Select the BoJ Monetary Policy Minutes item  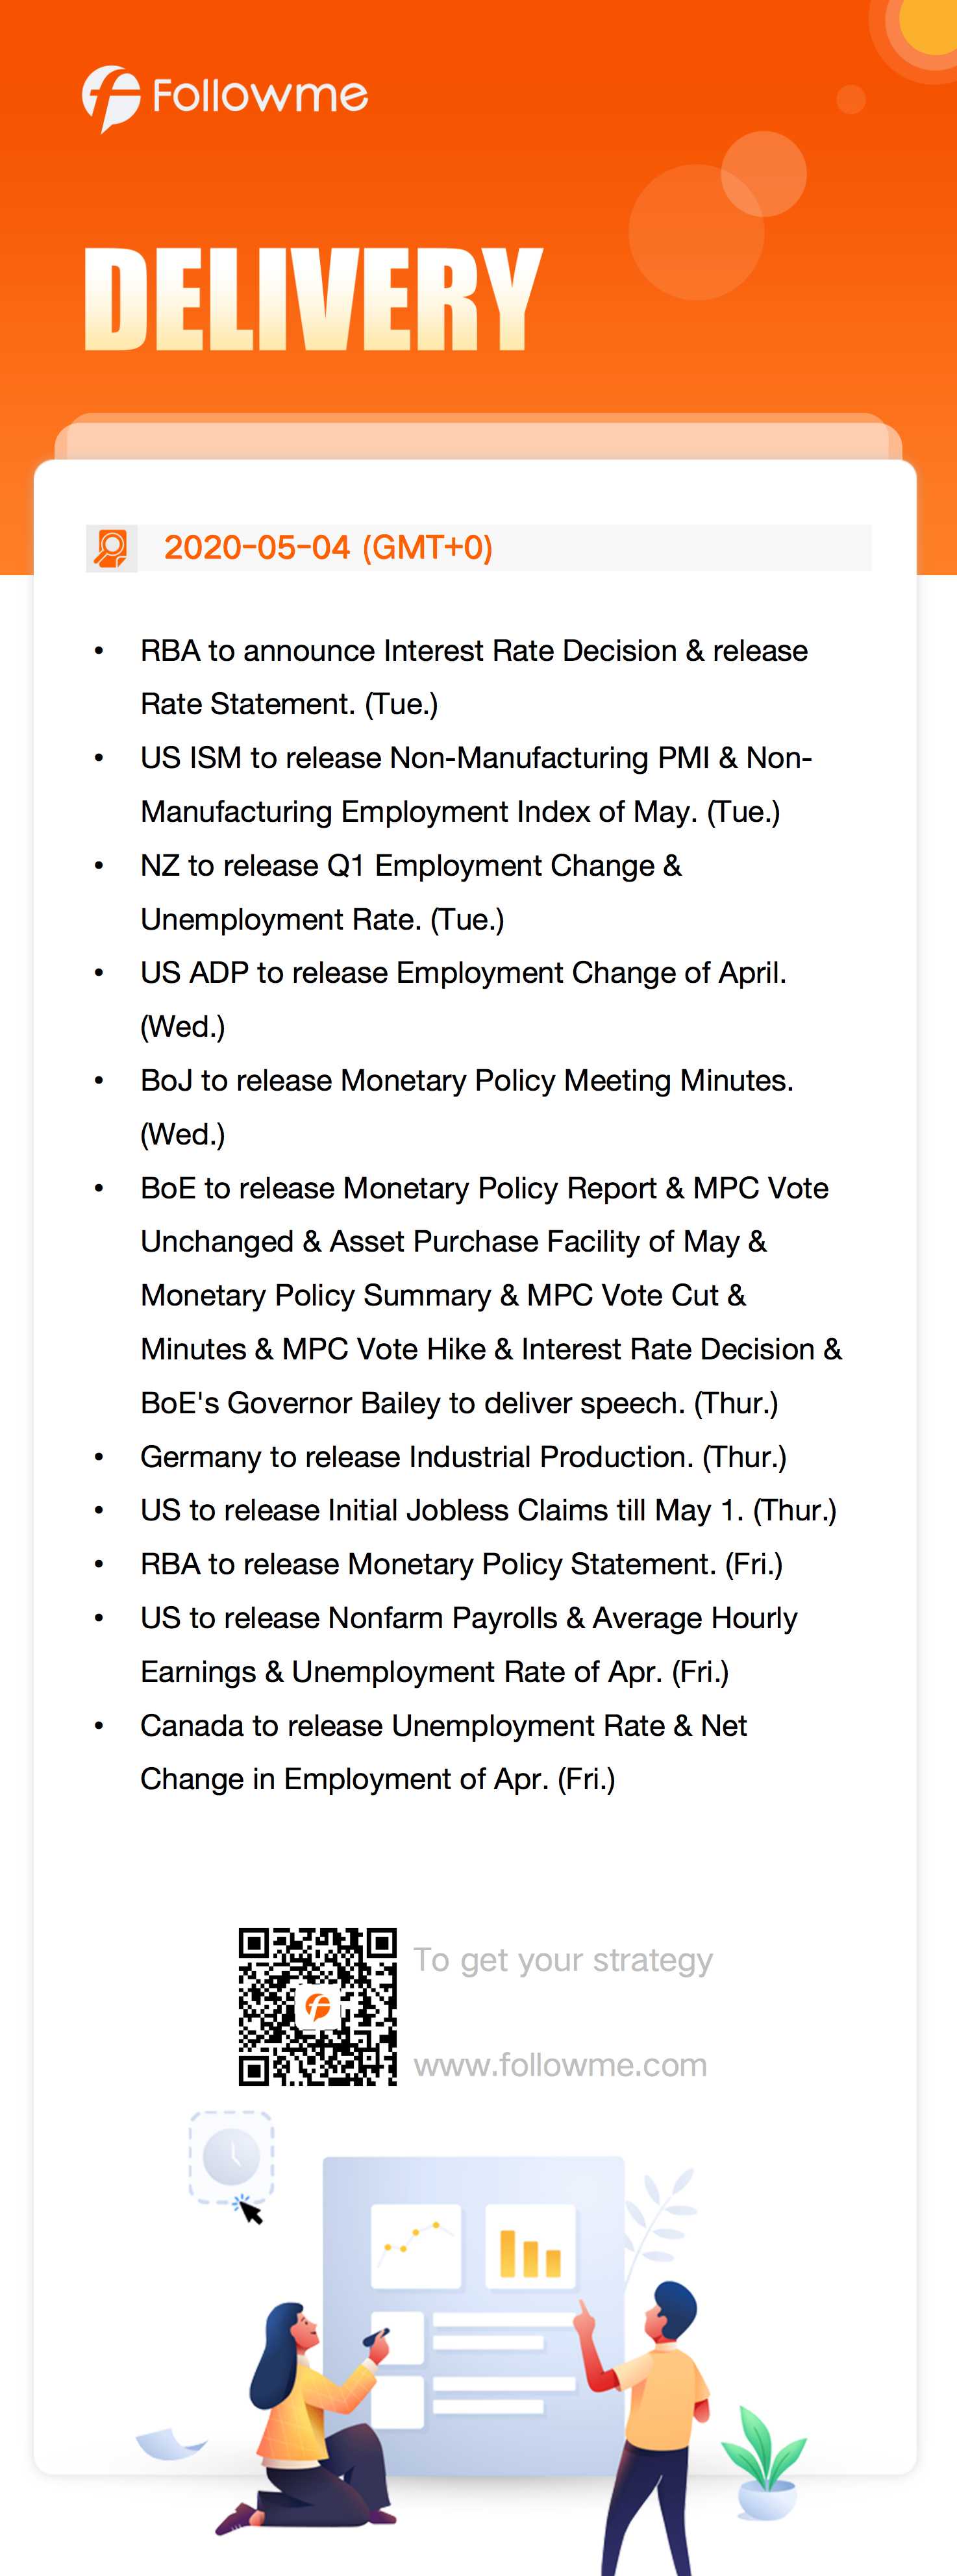pos(467,1107)
